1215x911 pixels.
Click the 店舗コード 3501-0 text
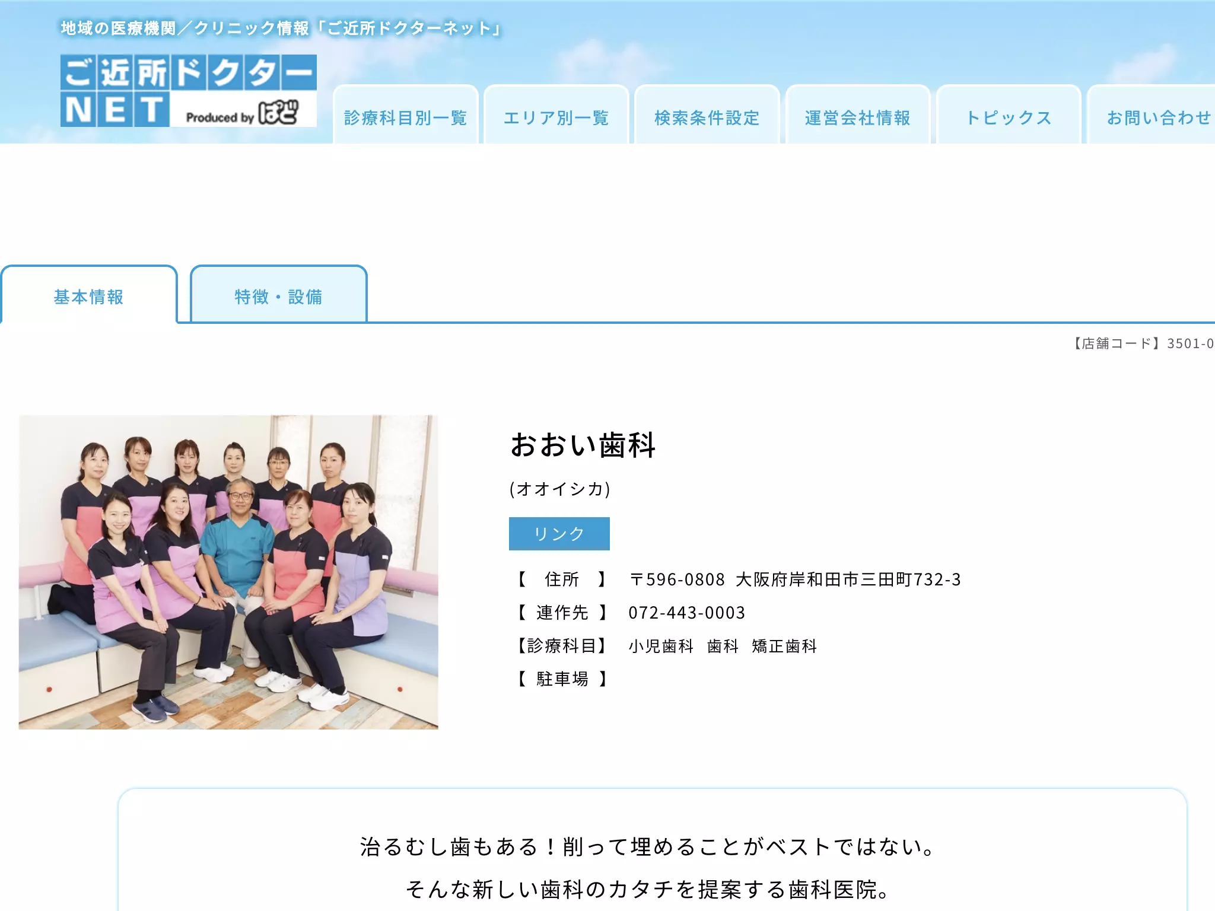[1143, 343]
